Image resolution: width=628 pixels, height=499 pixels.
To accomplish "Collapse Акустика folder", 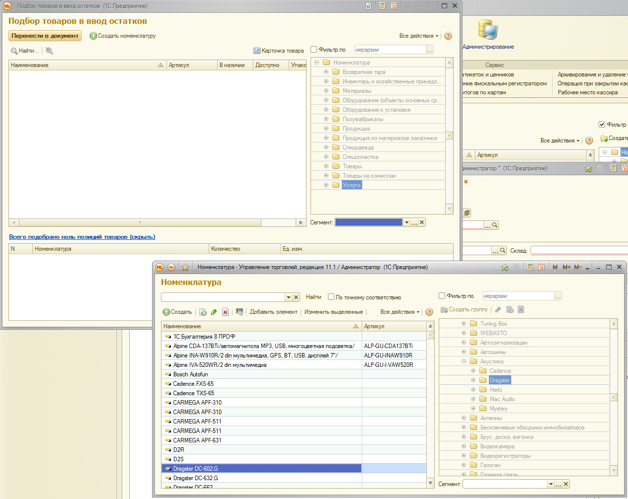I will point(464,361).
